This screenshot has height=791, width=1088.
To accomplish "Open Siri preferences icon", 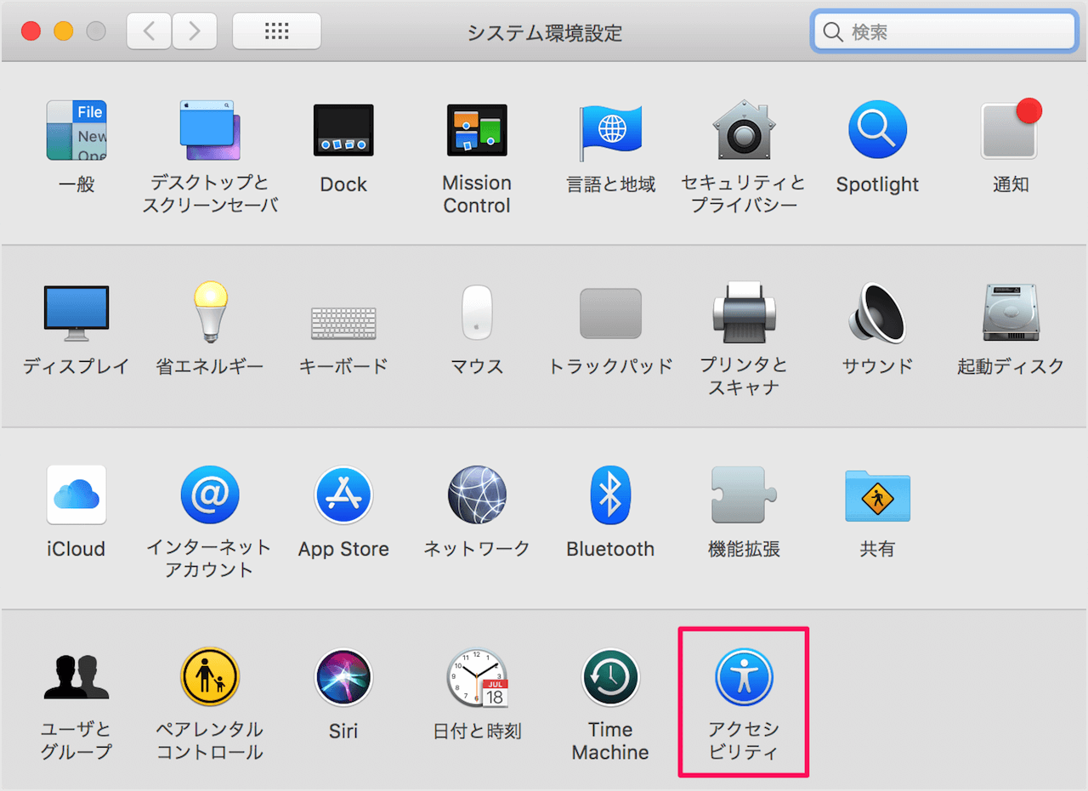I will (343, 677).
